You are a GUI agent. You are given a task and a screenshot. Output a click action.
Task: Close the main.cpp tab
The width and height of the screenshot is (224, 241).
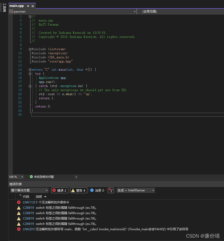pos(33,6)
